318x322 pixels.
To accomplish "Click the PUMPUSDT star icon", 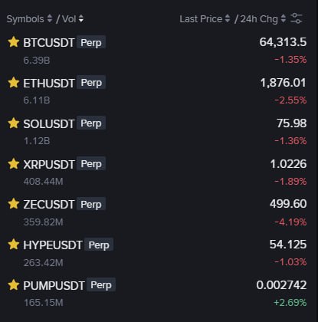I will pyautogui.click(x=14, y=285).
